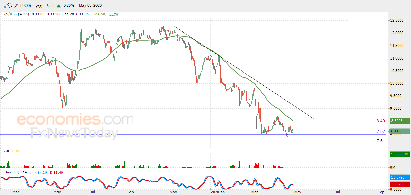The width and height of the screenshot is (411, 195).
Task: Select the blue 7.61 support level label
Action: [x=381, y=141]
